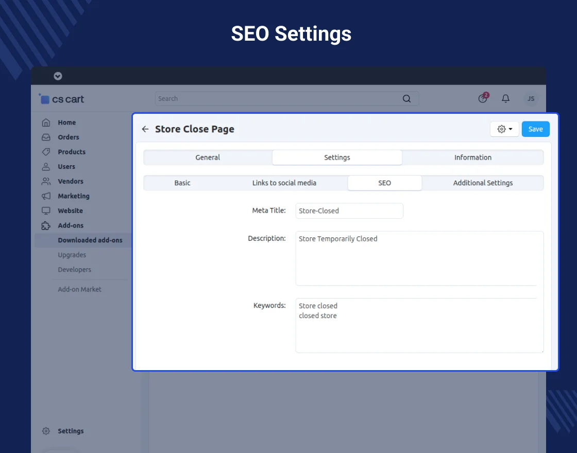Open the help icon with badge

(x=483, y=98)
